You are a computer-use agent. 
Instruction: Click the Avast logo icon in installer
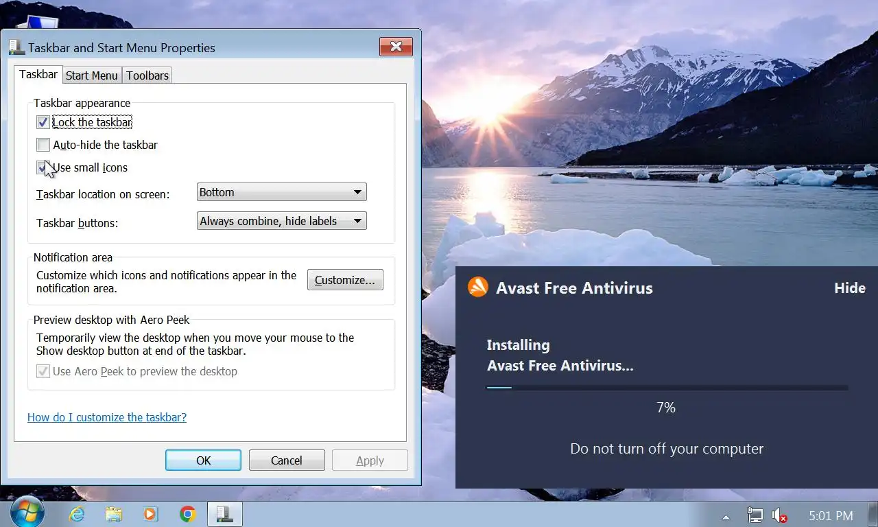tap(478, 287)
